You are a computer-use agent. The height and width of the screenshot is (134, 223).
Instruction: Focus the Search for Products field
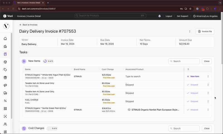click(110, 16)
